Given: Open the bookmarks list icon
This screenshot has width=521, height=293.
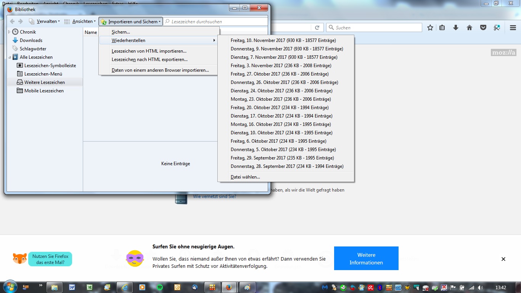Looking at the screenshot, I should pos(442,27).
